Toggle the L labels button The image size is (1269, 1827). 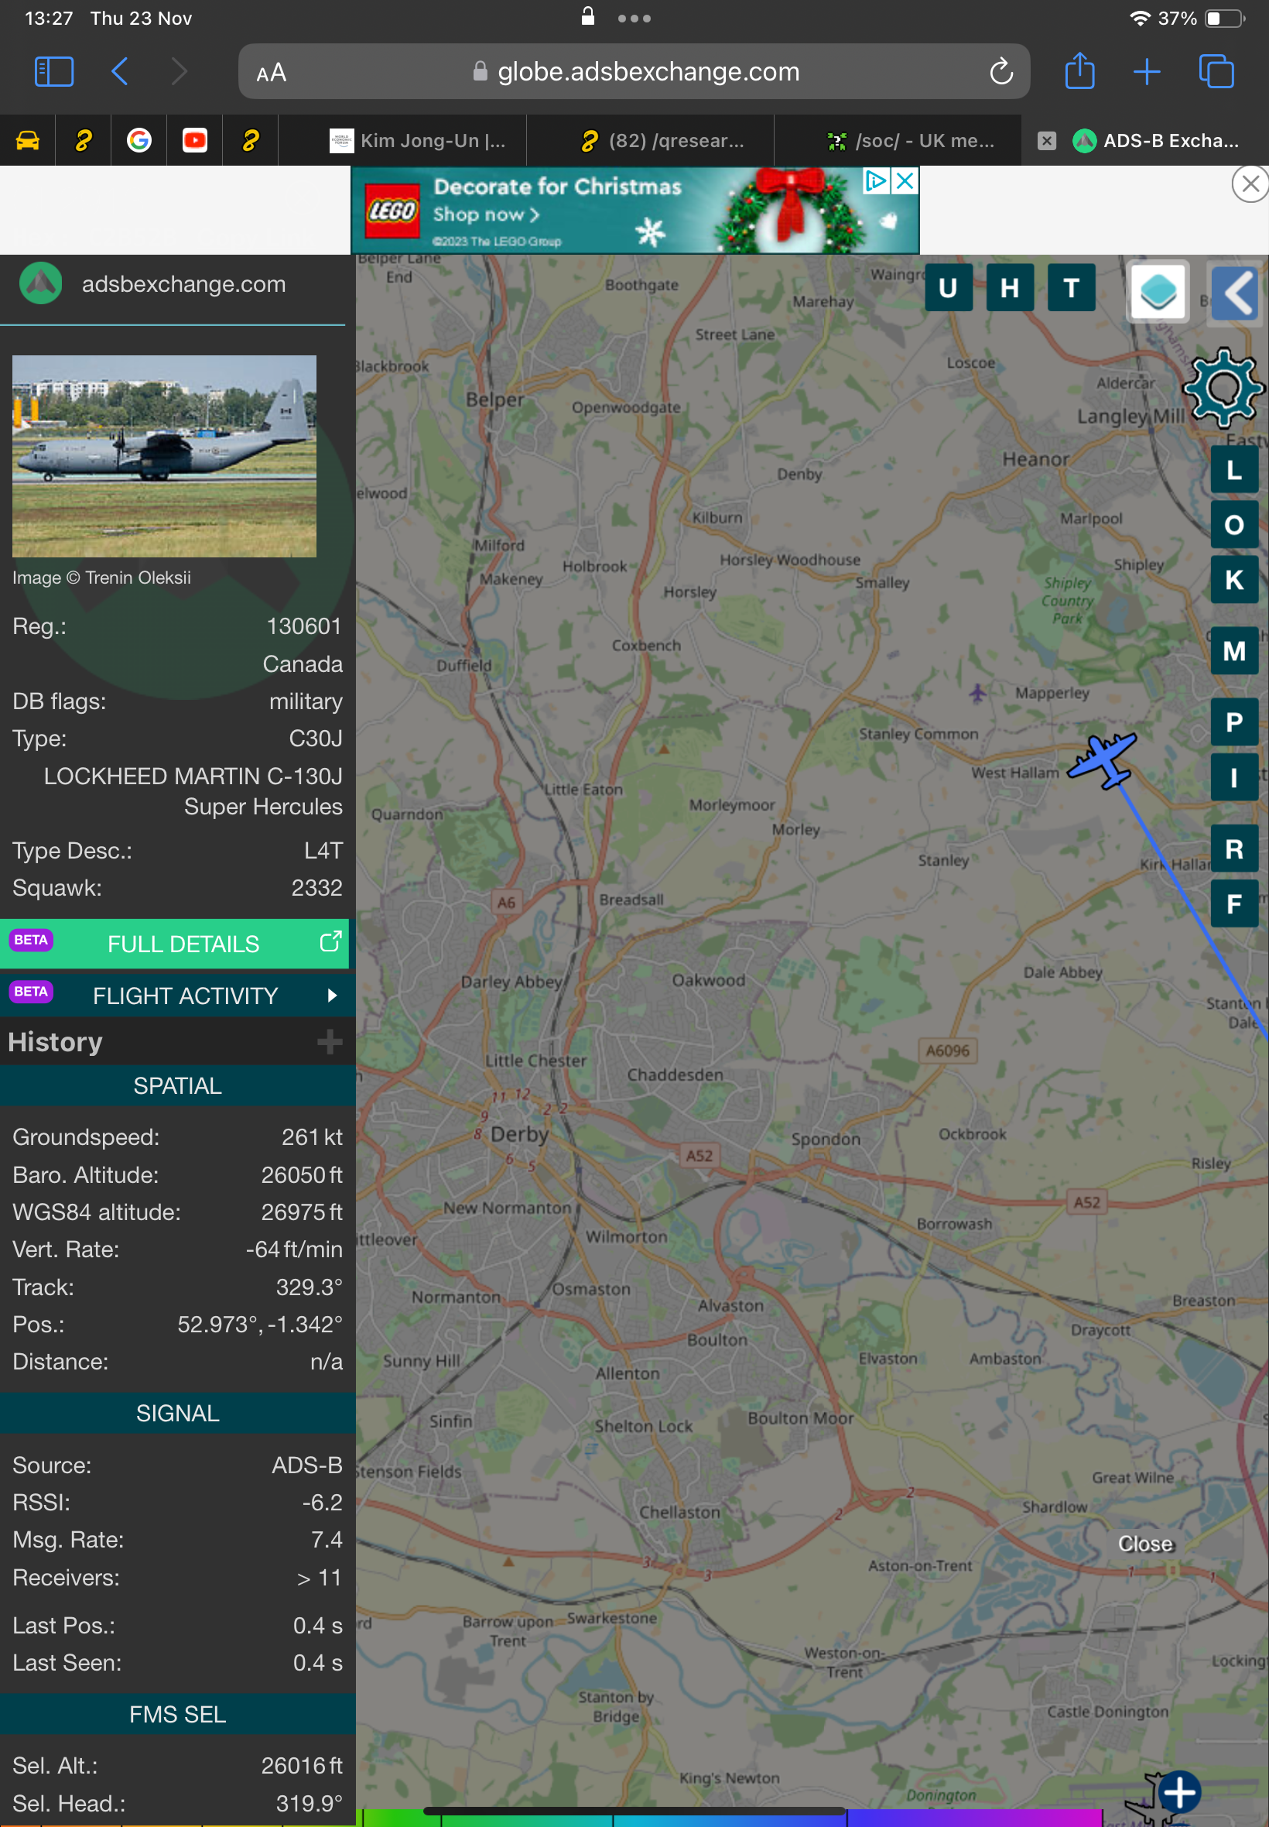1234,470
